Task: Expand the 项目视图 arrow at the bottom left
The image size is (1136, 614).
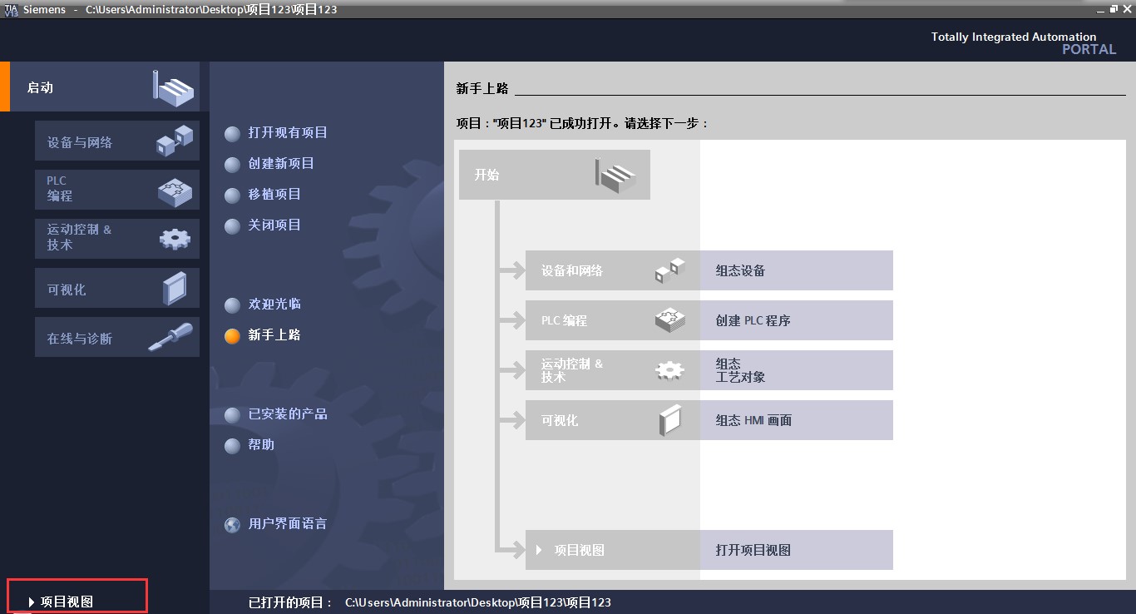Action: click(32, 602)
